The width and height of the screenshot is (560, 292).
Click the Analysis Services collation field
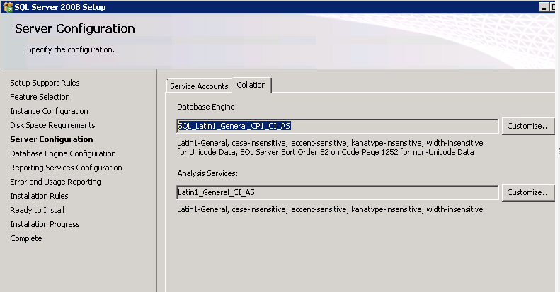point(338,192)
